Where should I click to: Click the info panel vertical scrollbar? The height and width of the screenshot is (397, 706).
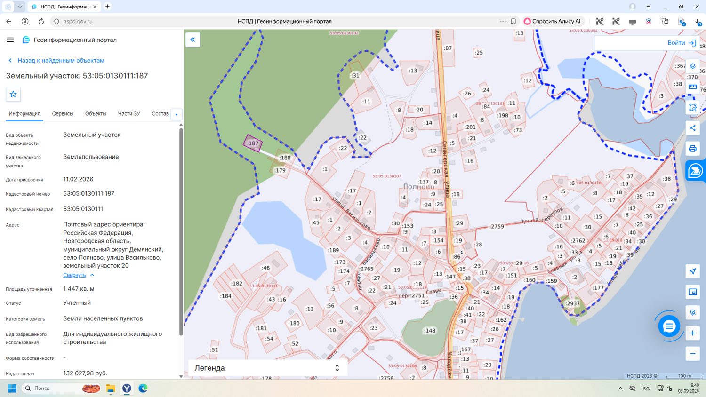point(181,231)
